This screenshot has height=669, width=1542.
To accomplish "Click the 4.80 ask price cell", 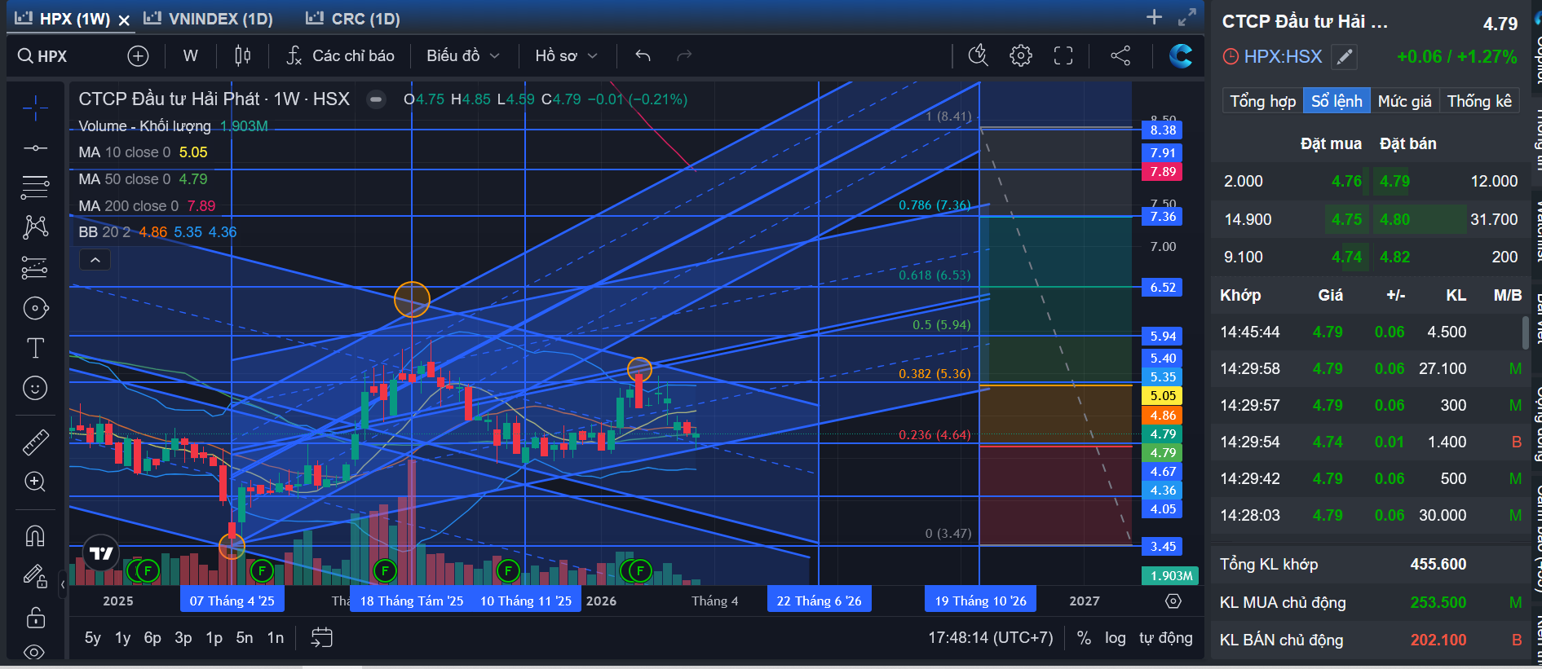I will (1394, 219).
